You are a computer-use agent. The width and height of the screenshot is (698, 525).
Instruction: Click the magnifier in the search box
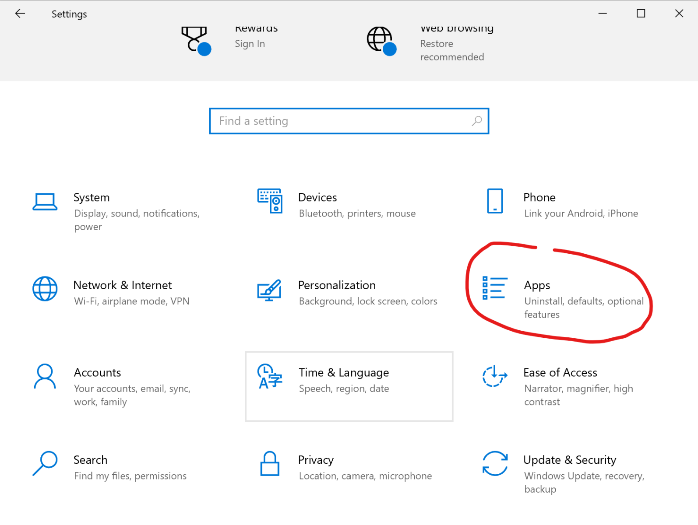tap(477, 121)
